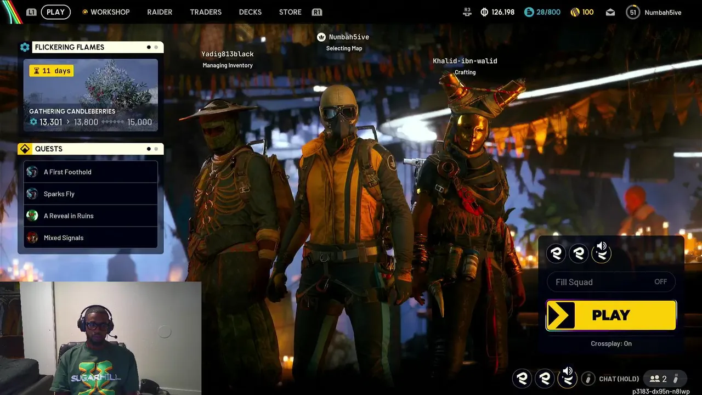Click the Crafting status under Khalid-ibn-walid
This screenshot has width=702, height=395.
coord(465,72)
